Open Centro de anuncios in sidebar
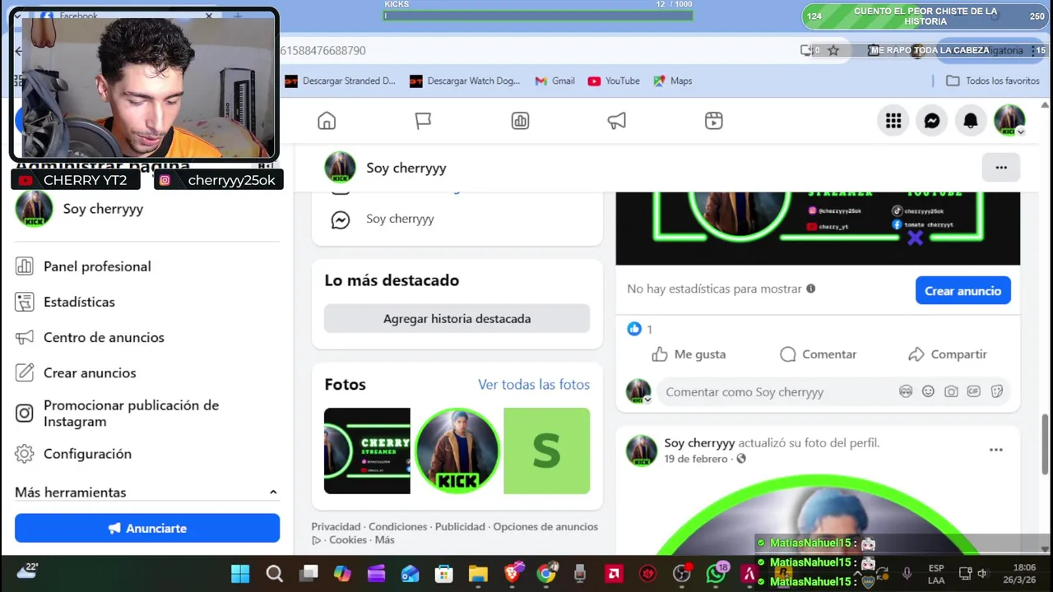 (x=104, y=337)
